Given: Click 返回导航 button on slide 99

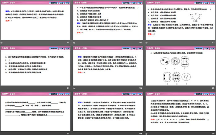Looking at the screenshot, I should click(199, 94).
